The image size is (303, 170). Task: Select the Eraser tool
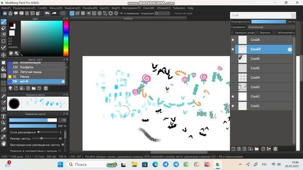pyautogui.click(x=3, y=28)
